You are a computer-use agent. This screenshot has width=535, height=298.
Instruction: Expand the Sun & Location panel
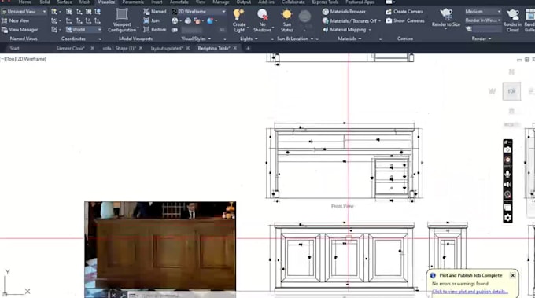coord(295,39)
